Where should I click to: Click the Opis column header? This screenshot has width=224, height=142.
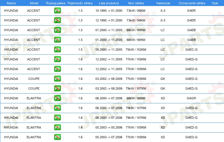point(215,3)
